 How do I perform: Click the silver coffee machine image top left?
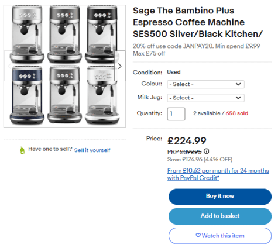[x=27, y=35]
